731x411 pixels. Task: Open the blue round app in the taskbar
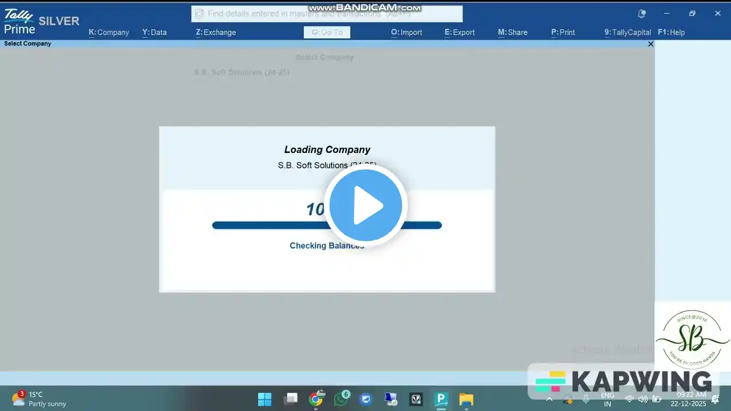366,399
